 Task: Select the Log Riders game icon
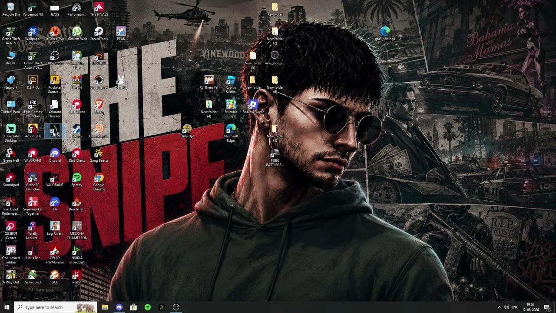click(55, 229)
